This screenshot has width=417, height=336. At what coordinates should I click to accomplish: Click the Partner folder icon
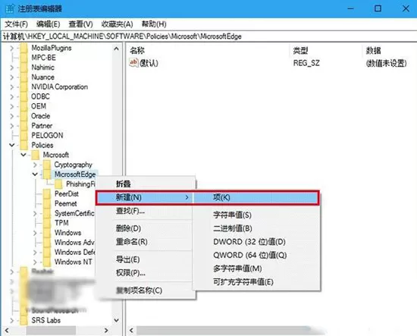pyautogui.click(x=24, y=126)
